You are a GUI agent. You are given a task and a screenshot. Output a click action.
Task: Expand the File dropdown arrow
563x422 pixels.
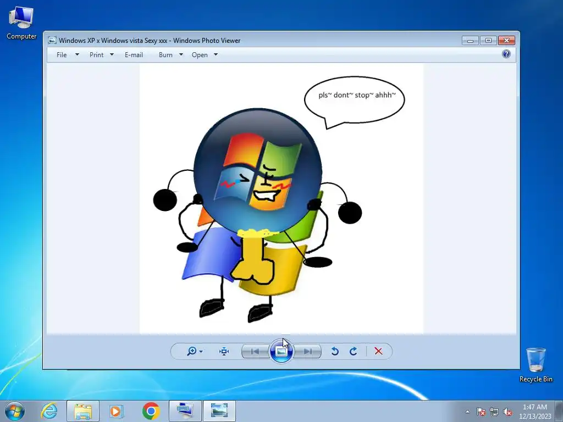[77, 54]
